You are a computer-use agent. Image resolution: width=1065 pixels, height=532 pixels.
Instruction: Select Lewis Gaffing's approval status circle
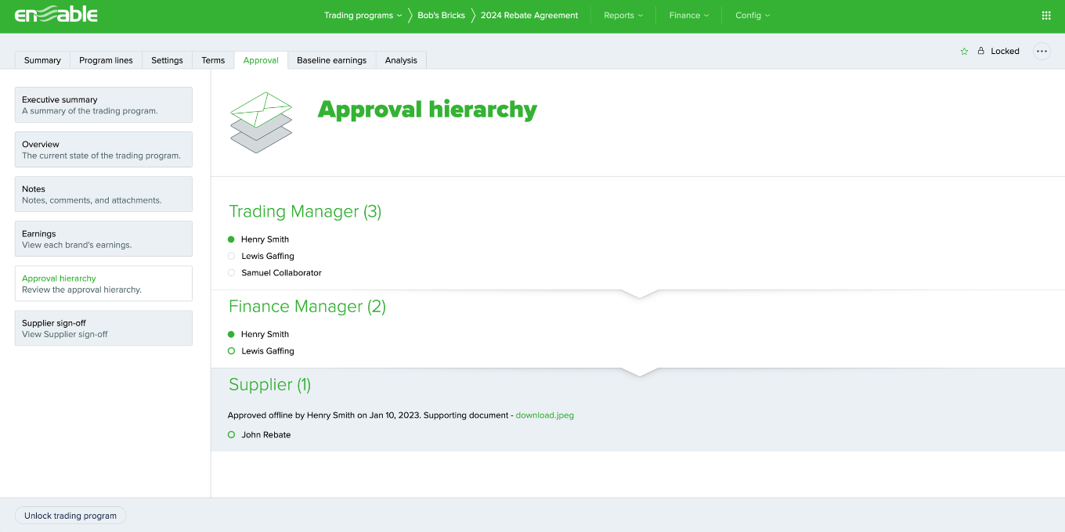click(x=230, y=256)
